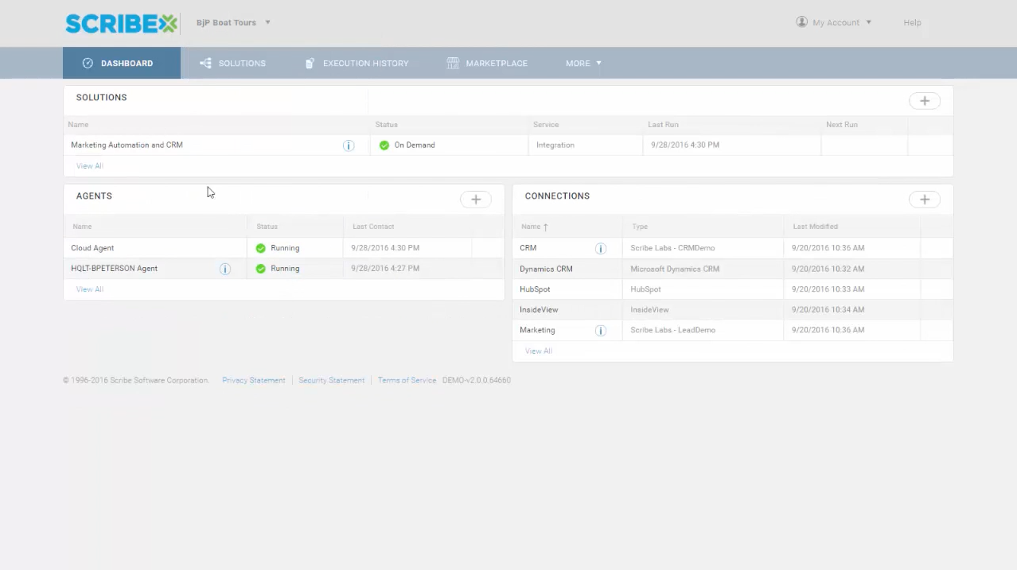Open the Privacy Statement link
This screenshot has height=570, width=1017.
(253, 380)
